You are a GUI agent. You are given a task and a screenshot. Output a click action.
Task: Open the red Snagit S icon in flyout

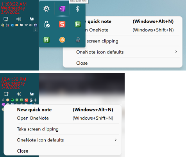coord(62,24)
